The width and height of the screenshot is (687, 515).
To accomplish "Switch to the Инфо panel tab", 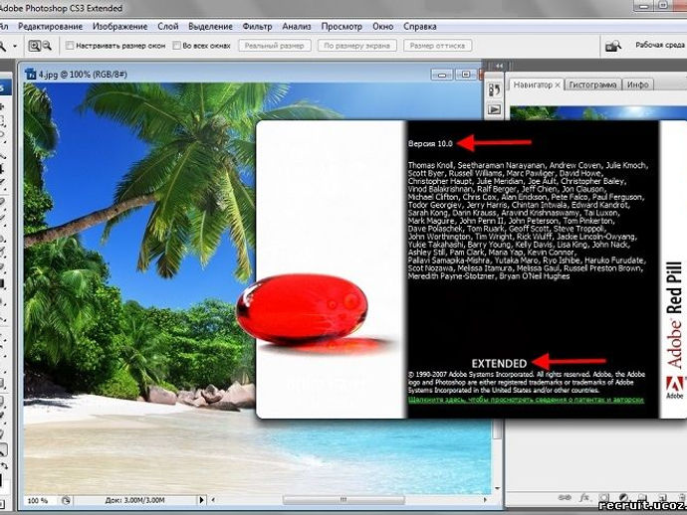I will [637, 85].
